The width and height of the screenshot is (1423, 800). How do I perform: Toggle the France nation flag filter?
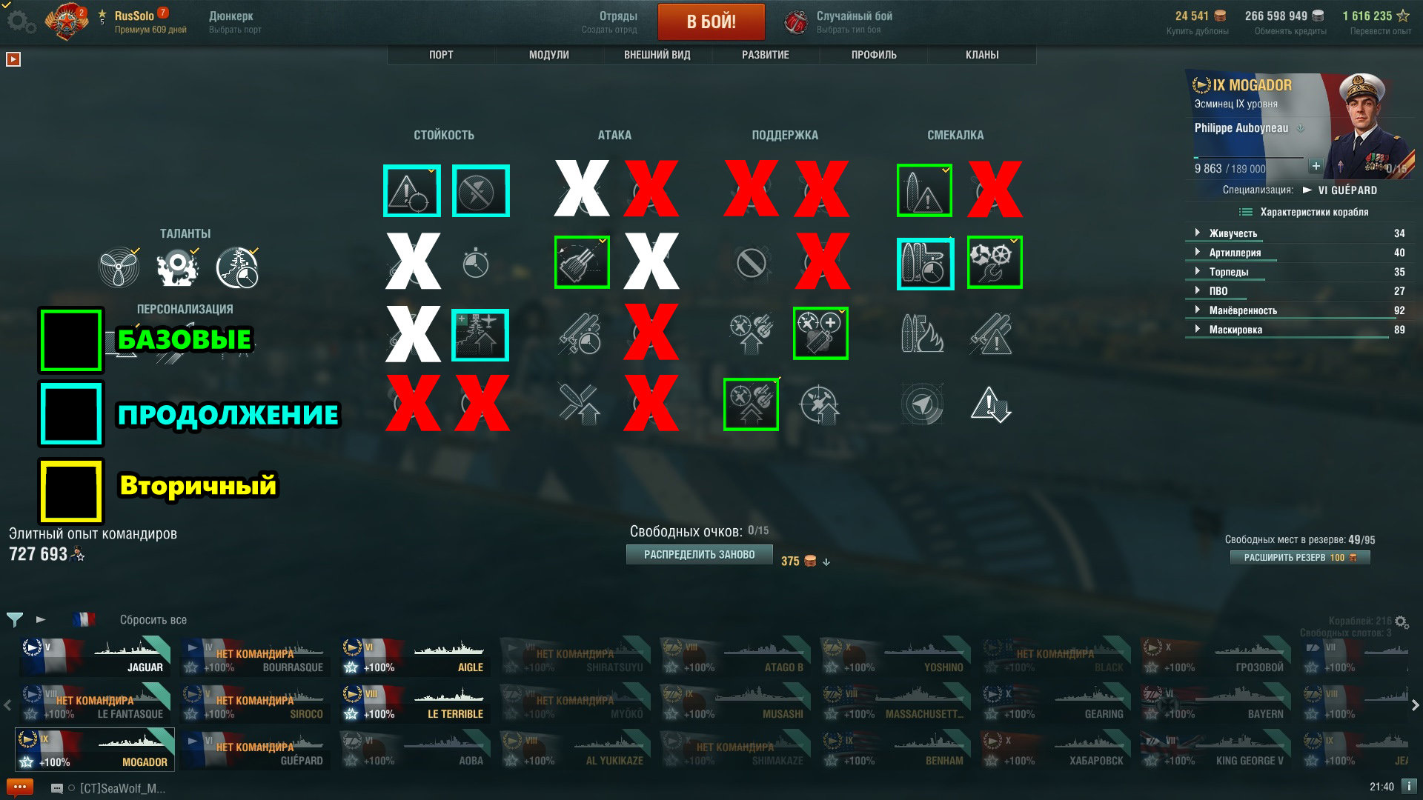[84, 619]
